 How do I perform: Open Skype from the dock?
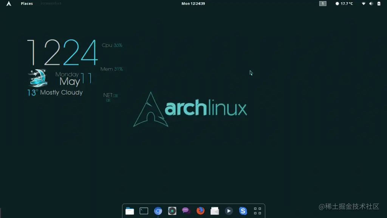pyautogui.click(x=243, y=211)
